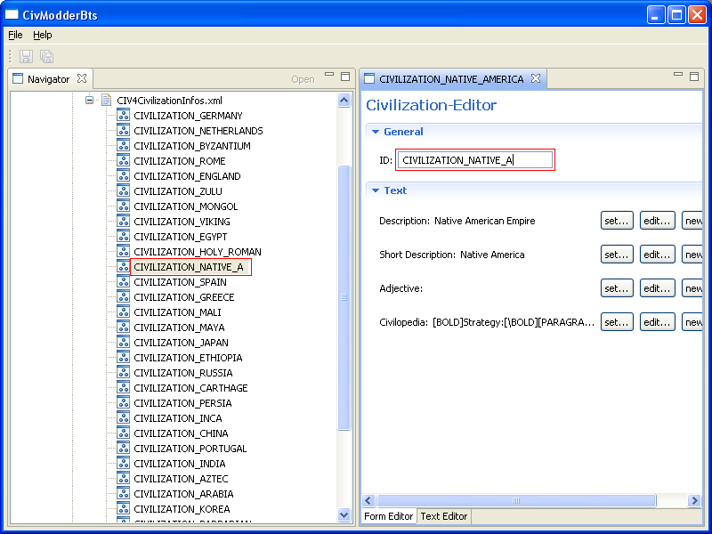
Task: Click set... button for Civilopedia
Action: pyautogui.click(x=617, y=322)
